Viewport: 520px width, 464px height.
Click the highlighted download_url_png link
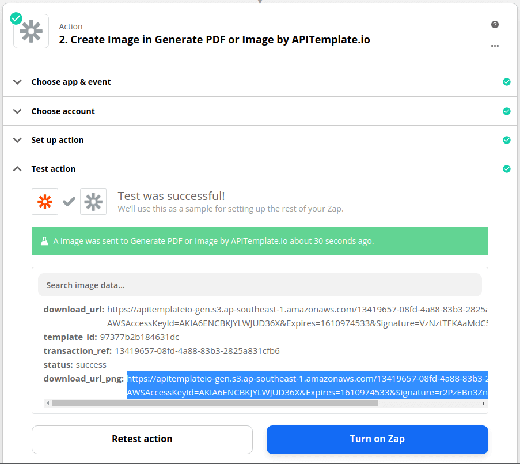pyautogui.click(x=307, y=386)
